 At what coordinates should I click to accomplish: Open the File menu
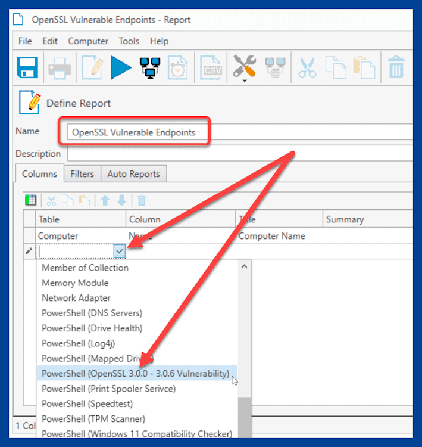tap(25, 41)
